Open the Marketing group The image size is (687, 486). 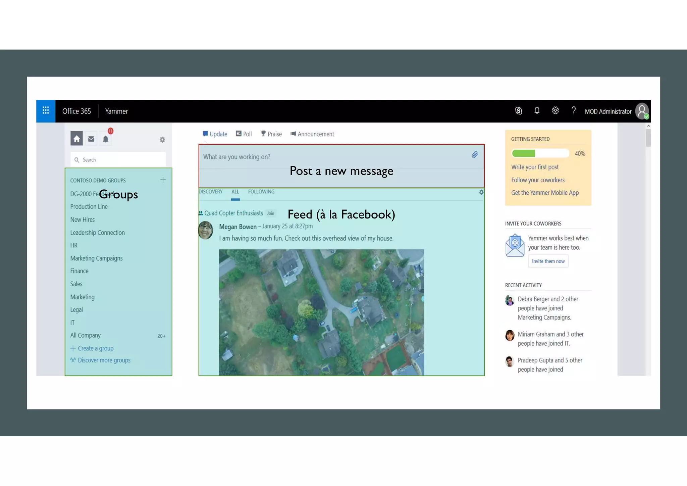[82, 297]
